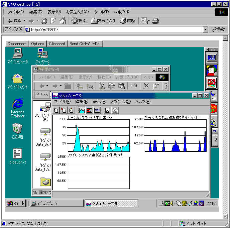Click the Mail icon in browser toolbar
This screenshot has width=230, height=228.
(x=145, y=21)
